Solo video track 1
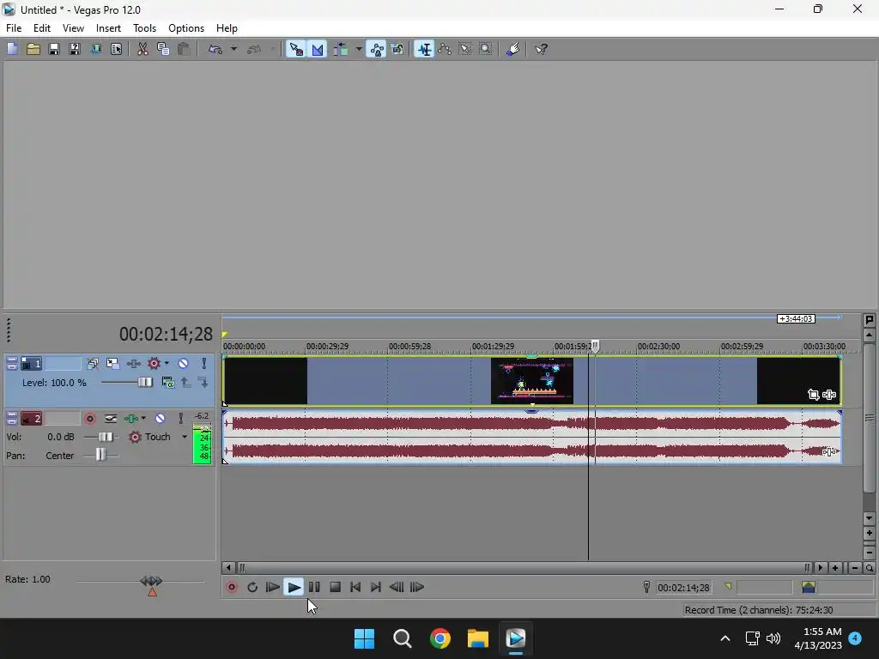879x659 pixels. pyautogui.click(x=204, y=364)
